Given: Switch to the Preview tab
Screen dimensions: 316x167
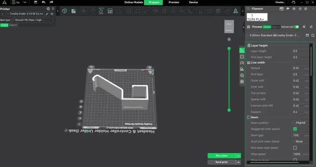Looking at the screenshot, I should click(x=174, y=2).
